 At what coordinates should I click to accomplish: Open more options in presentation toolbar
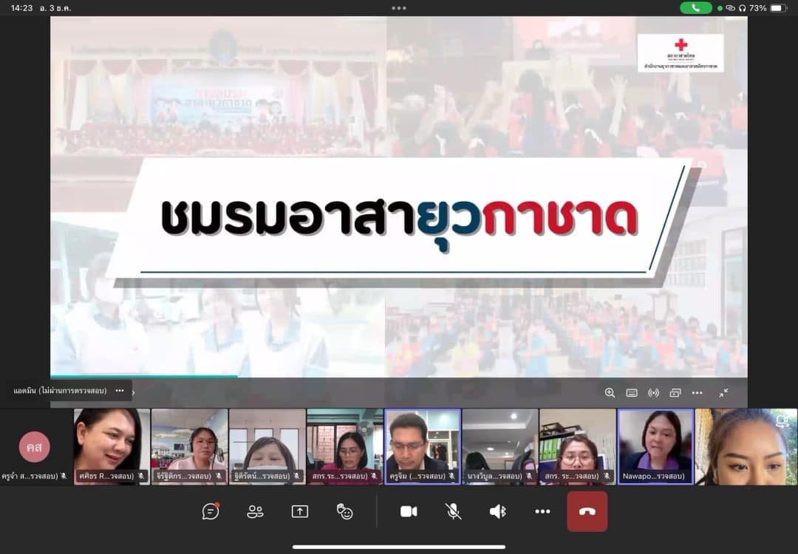tap(697, 393)
